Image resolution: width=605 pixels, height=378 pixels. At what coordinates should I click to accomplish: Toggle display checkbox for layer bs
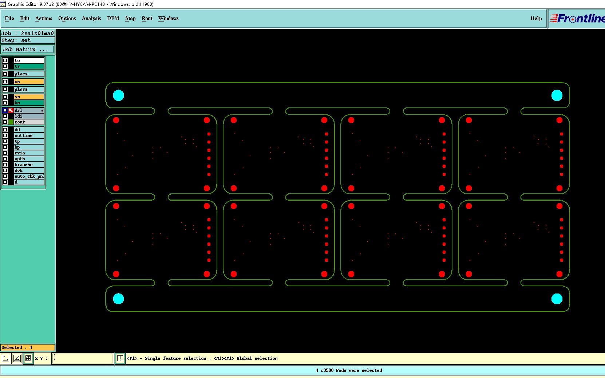click(x=5, y=103)
